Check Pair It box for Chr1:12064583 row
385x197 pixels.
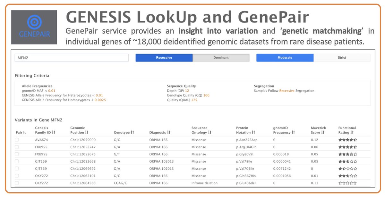17,183
